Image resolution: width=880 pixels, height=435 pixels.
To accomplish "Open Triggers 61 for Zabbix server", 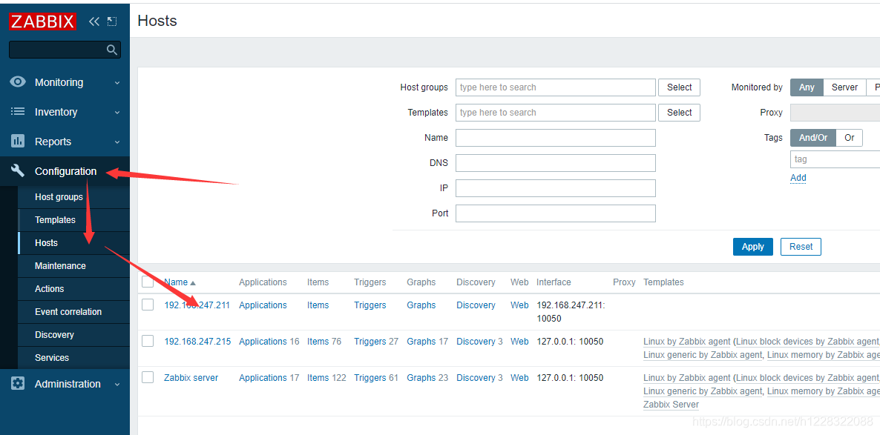I will point(370,378).
